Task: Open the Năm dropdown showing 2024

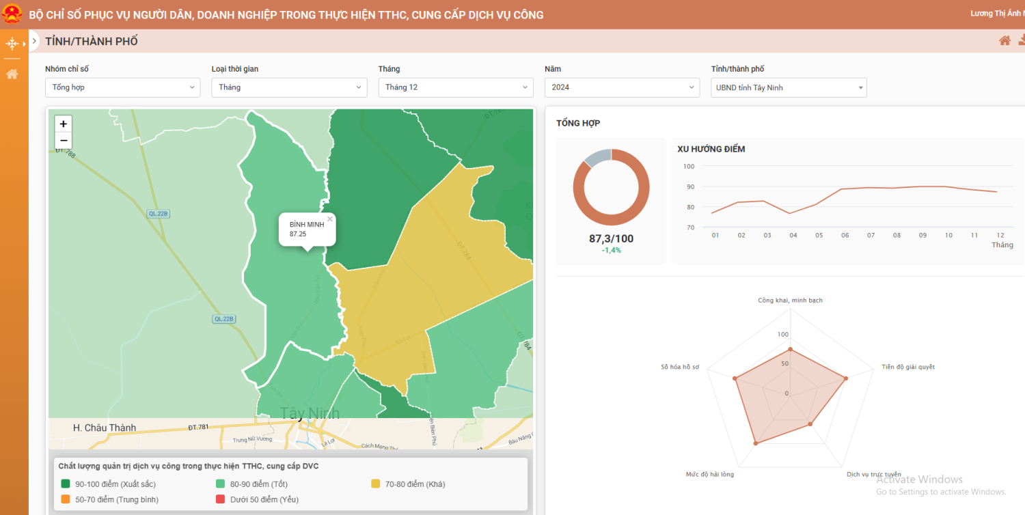Action: tap(622, 87)
